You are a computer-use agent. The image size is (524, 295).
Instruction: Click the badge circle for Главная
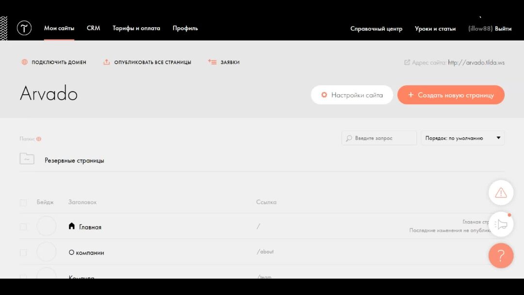pyautogui.click(x=47, y=226)
